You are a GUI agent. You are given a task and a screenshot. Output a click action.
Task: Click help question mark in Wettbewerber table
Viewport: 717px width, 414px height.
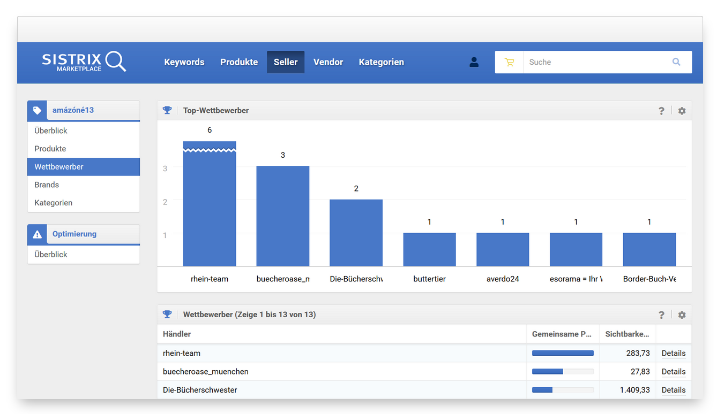coord(661,315)
